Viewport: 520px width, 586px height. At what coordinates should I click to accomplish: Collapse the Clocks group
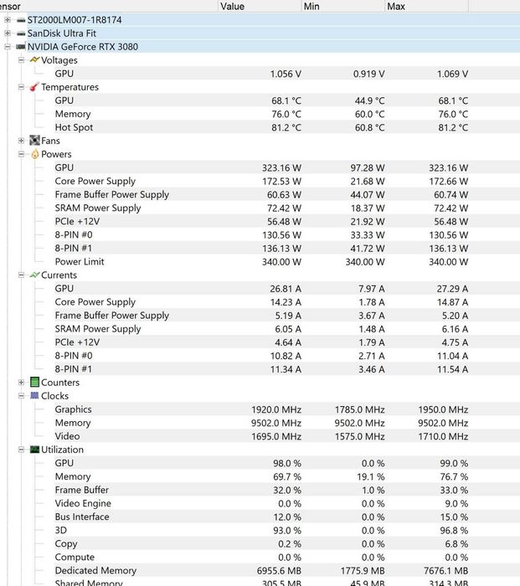click(x=21, y=396)
